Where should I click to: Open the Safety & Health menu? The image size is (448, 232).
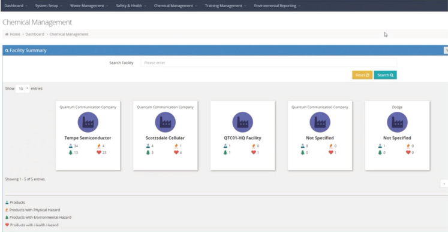131,6
